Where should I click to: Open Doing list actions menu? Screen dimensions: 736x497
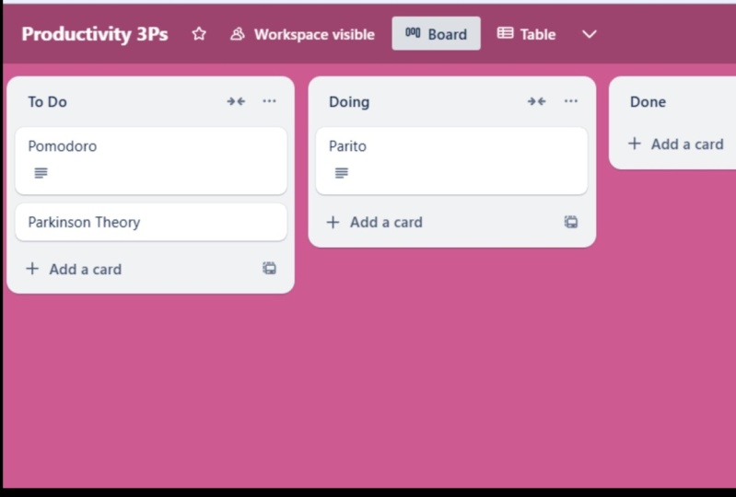point(571,101)
